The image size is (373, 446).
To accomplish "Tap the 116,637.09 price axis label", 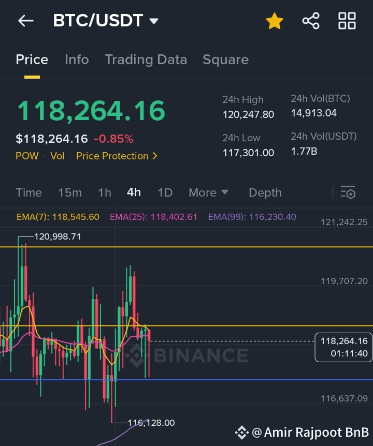I will 344,398.
